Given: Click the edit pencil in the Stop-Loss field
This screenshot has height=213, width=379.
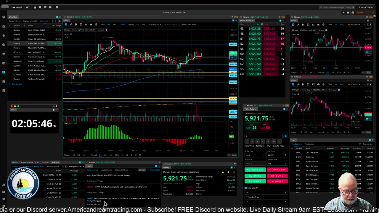Looking at the screenshot, I should click(x=285, y=193).
